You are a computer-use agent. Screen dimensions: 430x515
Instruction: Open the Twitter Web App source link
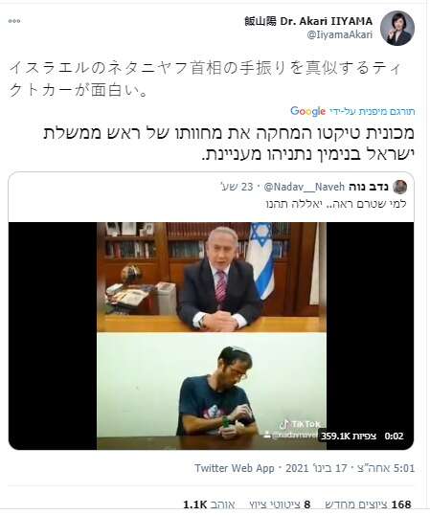pos(235,468)
